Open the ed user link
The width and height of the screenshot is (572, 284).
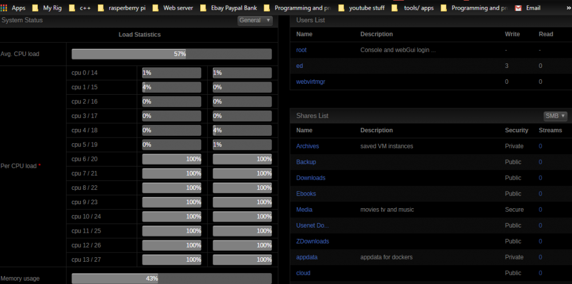pyautogui.click(x=300, y=66)
